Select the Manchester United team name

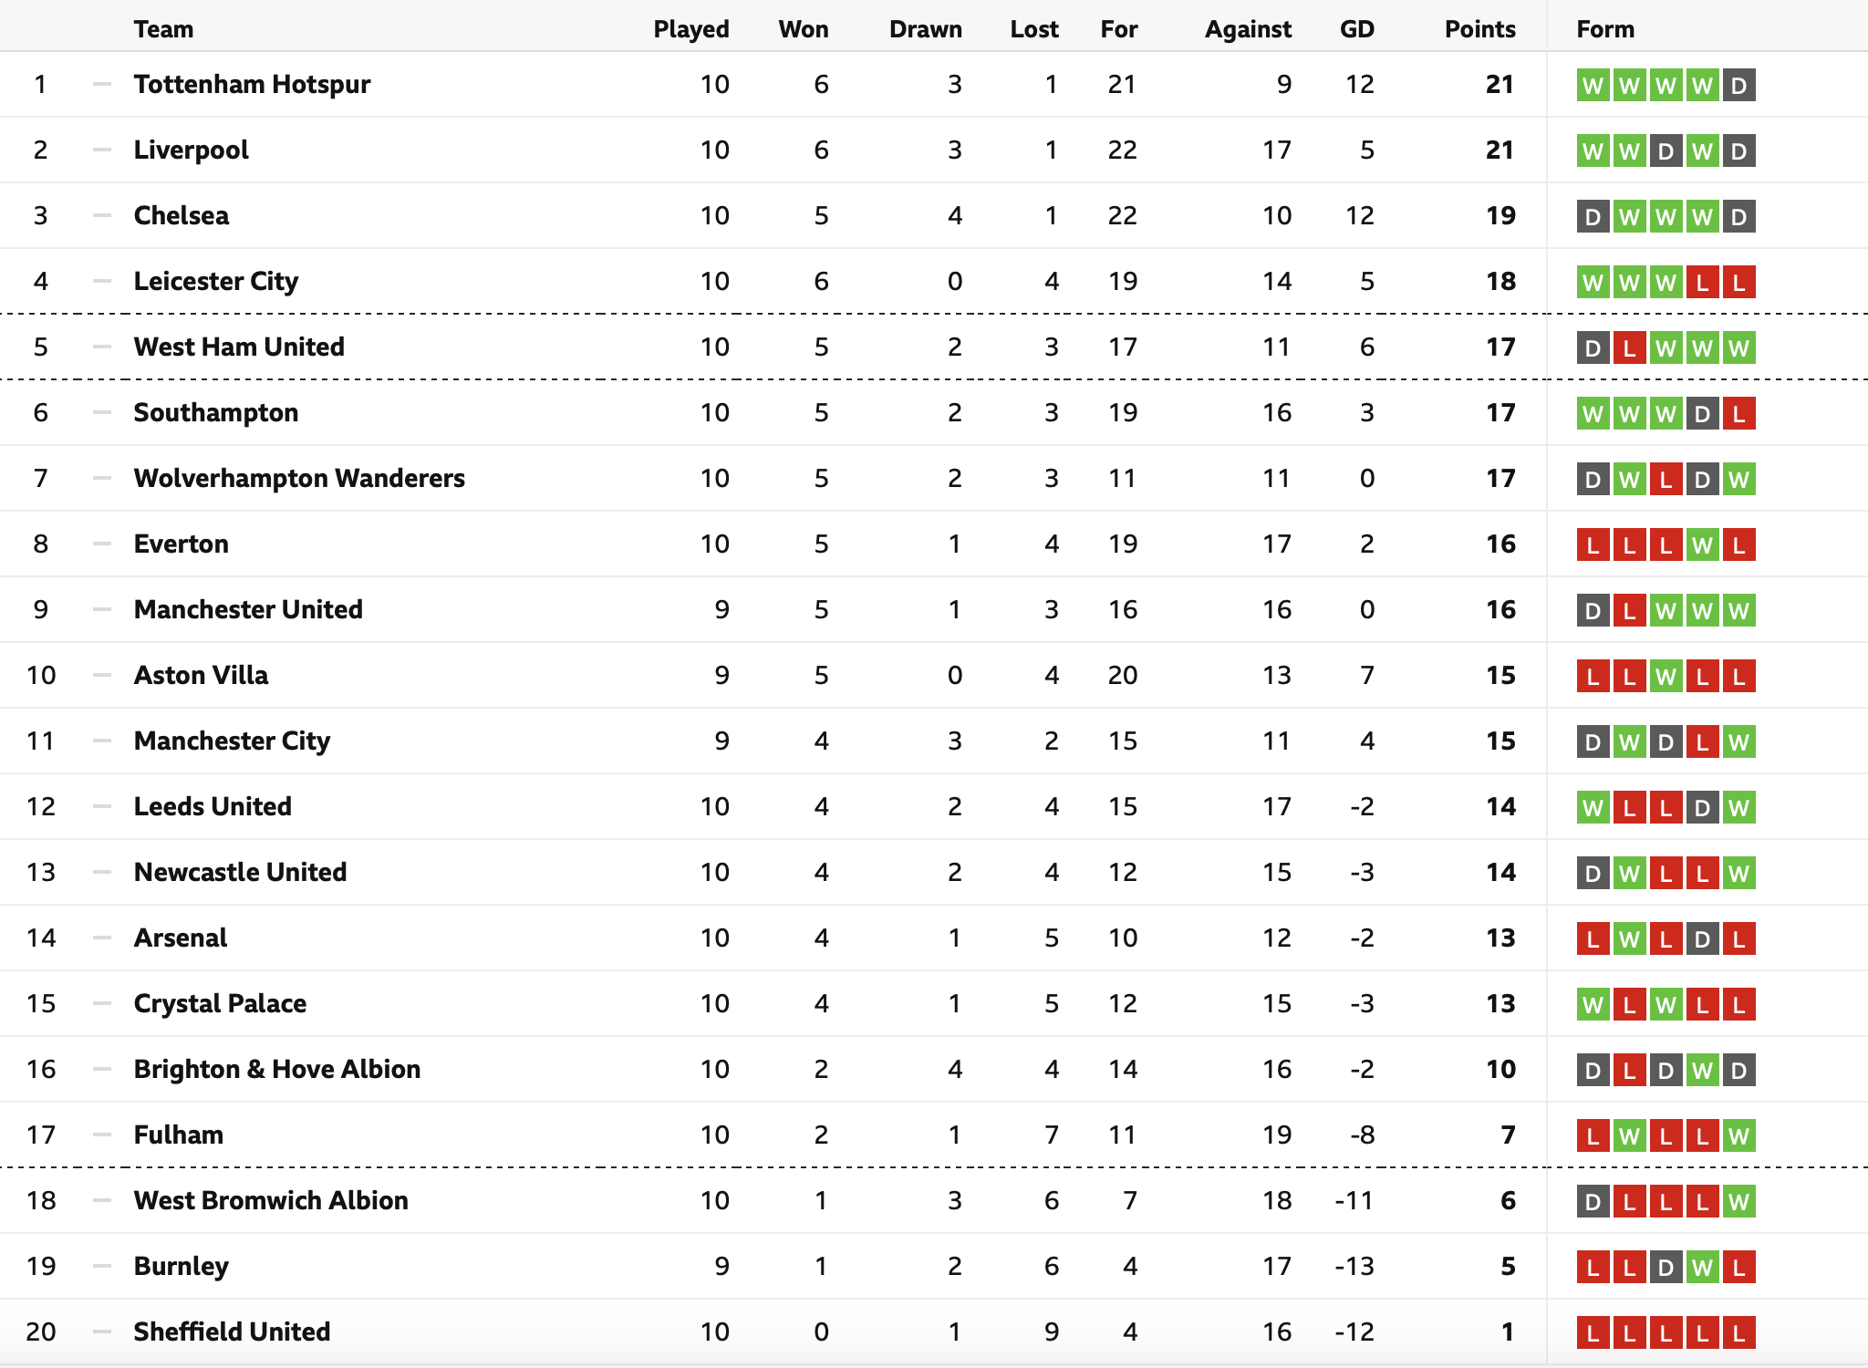click(248, 609)
